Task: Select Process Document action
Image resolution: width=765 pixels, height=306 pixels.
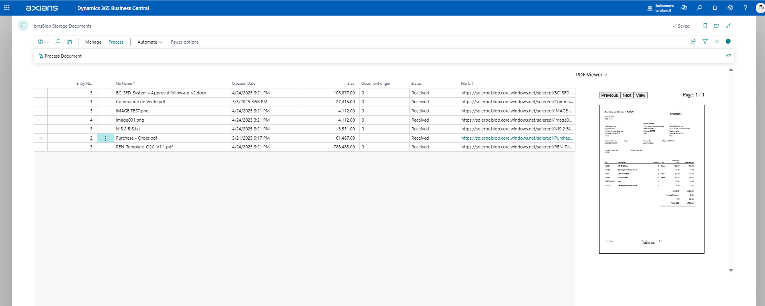Action: 60,56
